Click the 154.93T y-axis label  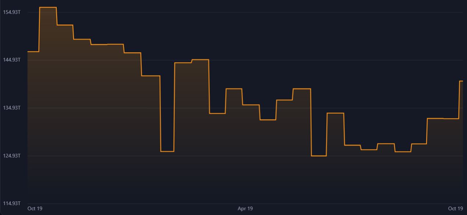click(x=11, y=12)
